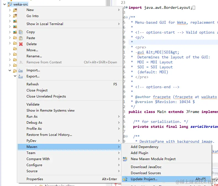Click the Import icon
The height and width of the screenshot is (186, 218).
(x=21, y=71)
